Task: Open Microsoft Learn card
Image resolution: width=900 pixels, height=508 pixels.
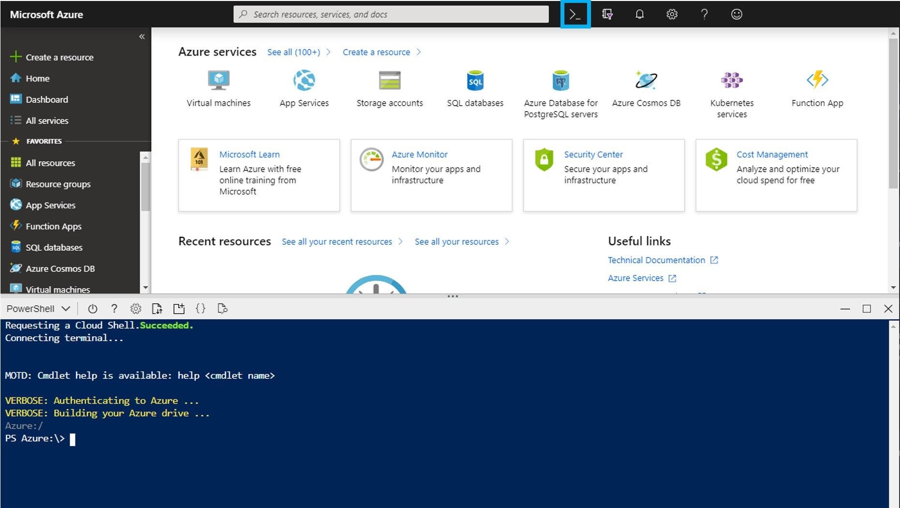Action: pos(259,175)
